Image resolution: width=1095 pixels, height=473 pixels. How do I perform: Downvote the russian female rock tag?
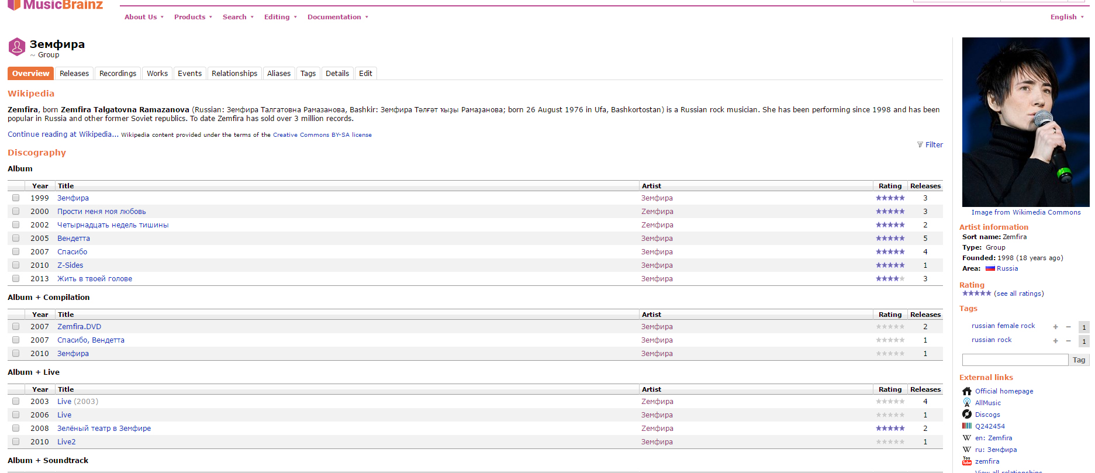pos(1068,327)
